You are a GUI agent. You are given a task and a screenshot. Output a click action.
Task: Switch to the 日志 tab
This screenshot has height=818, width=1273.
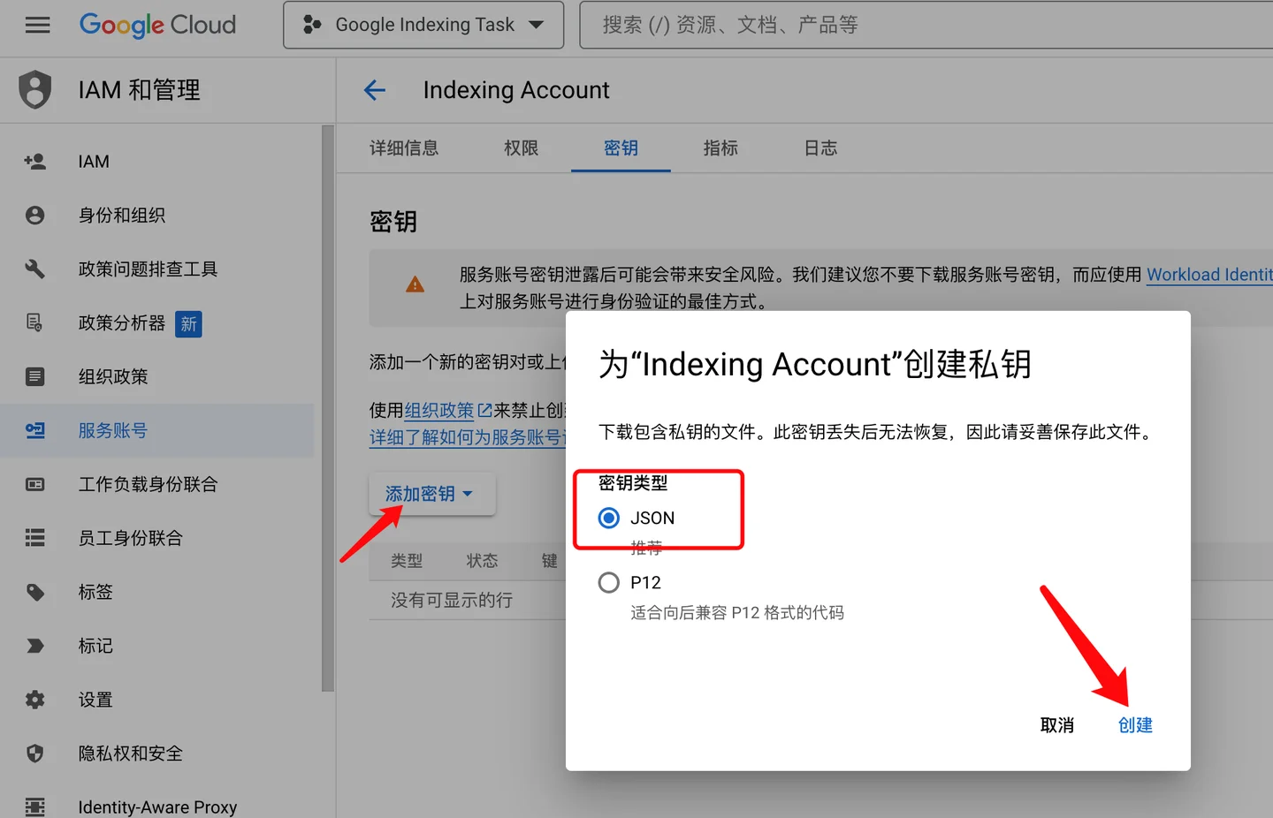[x=820, y=148]
